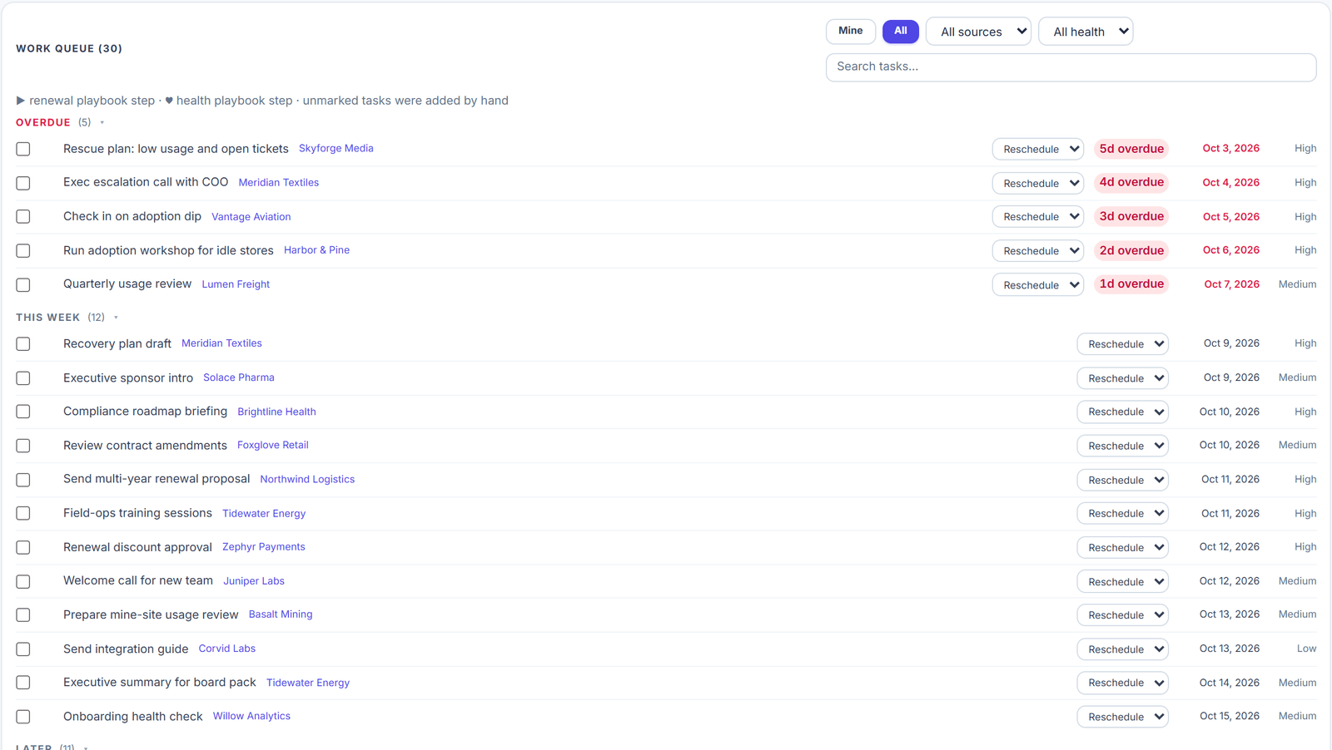
Task: Click the 5d overdue badge
Action: point(1131,149)
